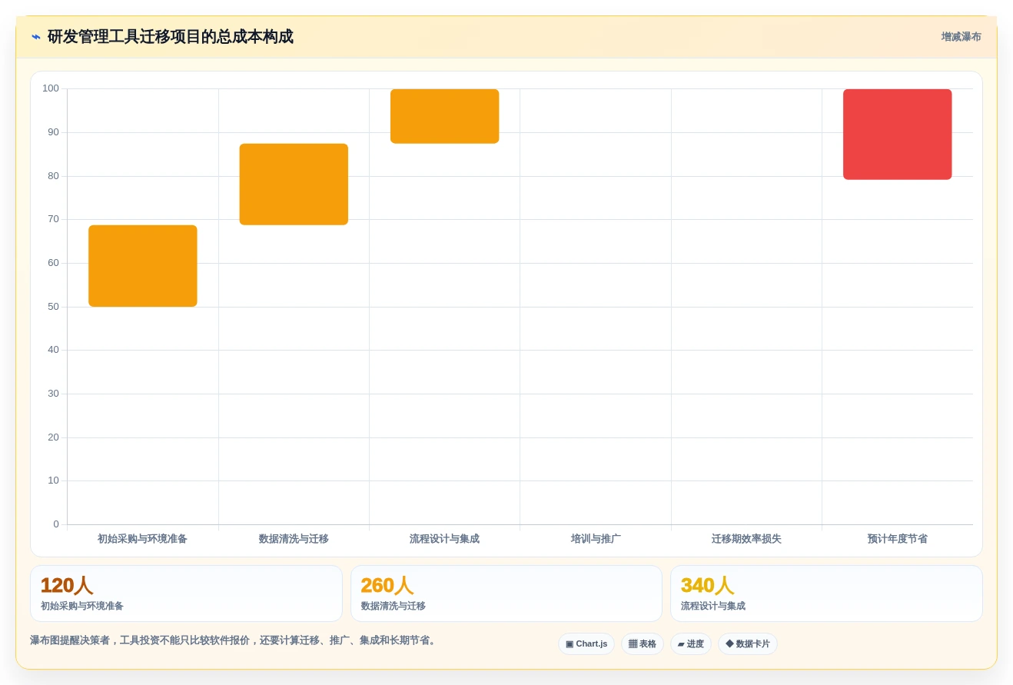
Task: Select the 数据卡片 tag chip
Action: click(748, 644)
